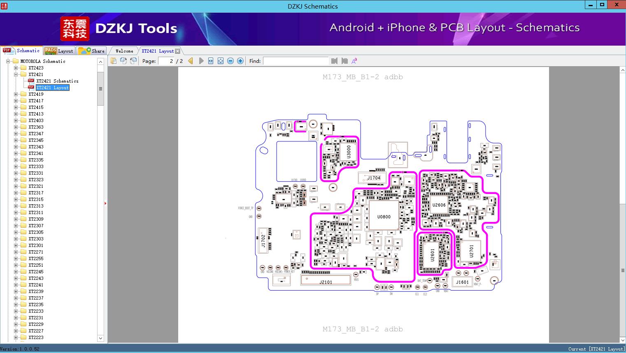Open the Share tab
This screenshot has width=626, height=353.
coord(91,51)
